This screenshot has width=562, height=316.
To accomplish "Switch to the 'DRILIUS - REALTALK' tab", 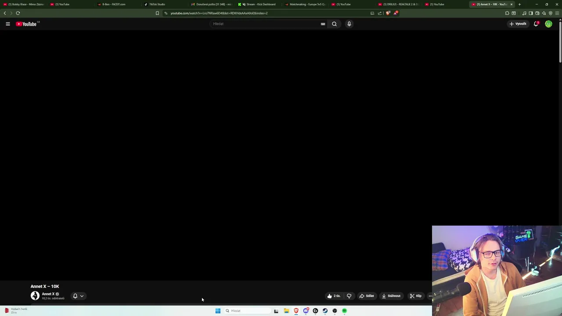I will 398,4.
